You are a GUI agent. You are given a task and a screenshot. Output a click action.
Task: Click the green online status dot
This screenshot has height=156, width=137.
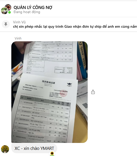tap(10, 12)
